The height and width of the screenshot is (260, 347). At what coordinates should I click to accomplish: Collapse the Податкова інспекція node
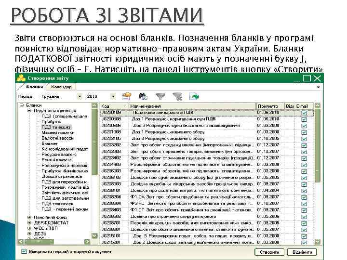pyautogui.click(x=29, y=111)
